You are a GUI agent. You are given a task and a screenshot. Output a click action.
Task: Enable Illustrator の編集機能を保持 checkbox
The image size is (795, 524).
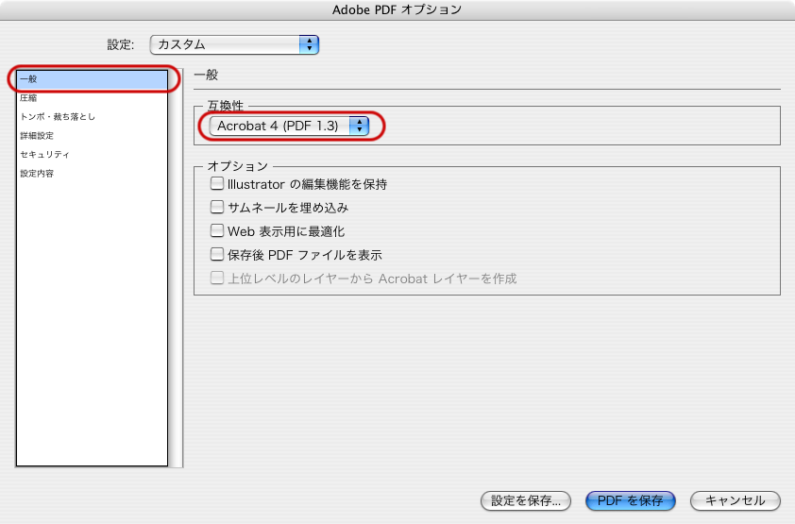pos(217,183)
